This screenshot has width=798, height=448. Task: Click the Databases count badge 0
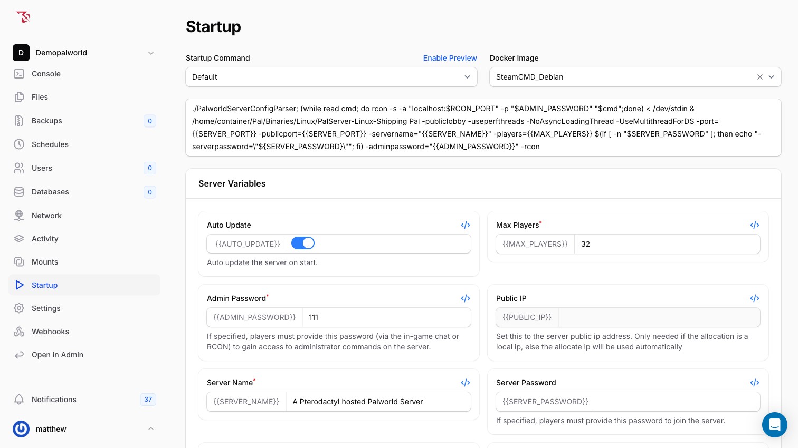[150, 192]
